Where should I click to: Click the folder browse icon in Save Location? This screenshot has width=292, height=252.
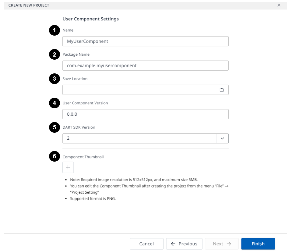tap(222, 90)
